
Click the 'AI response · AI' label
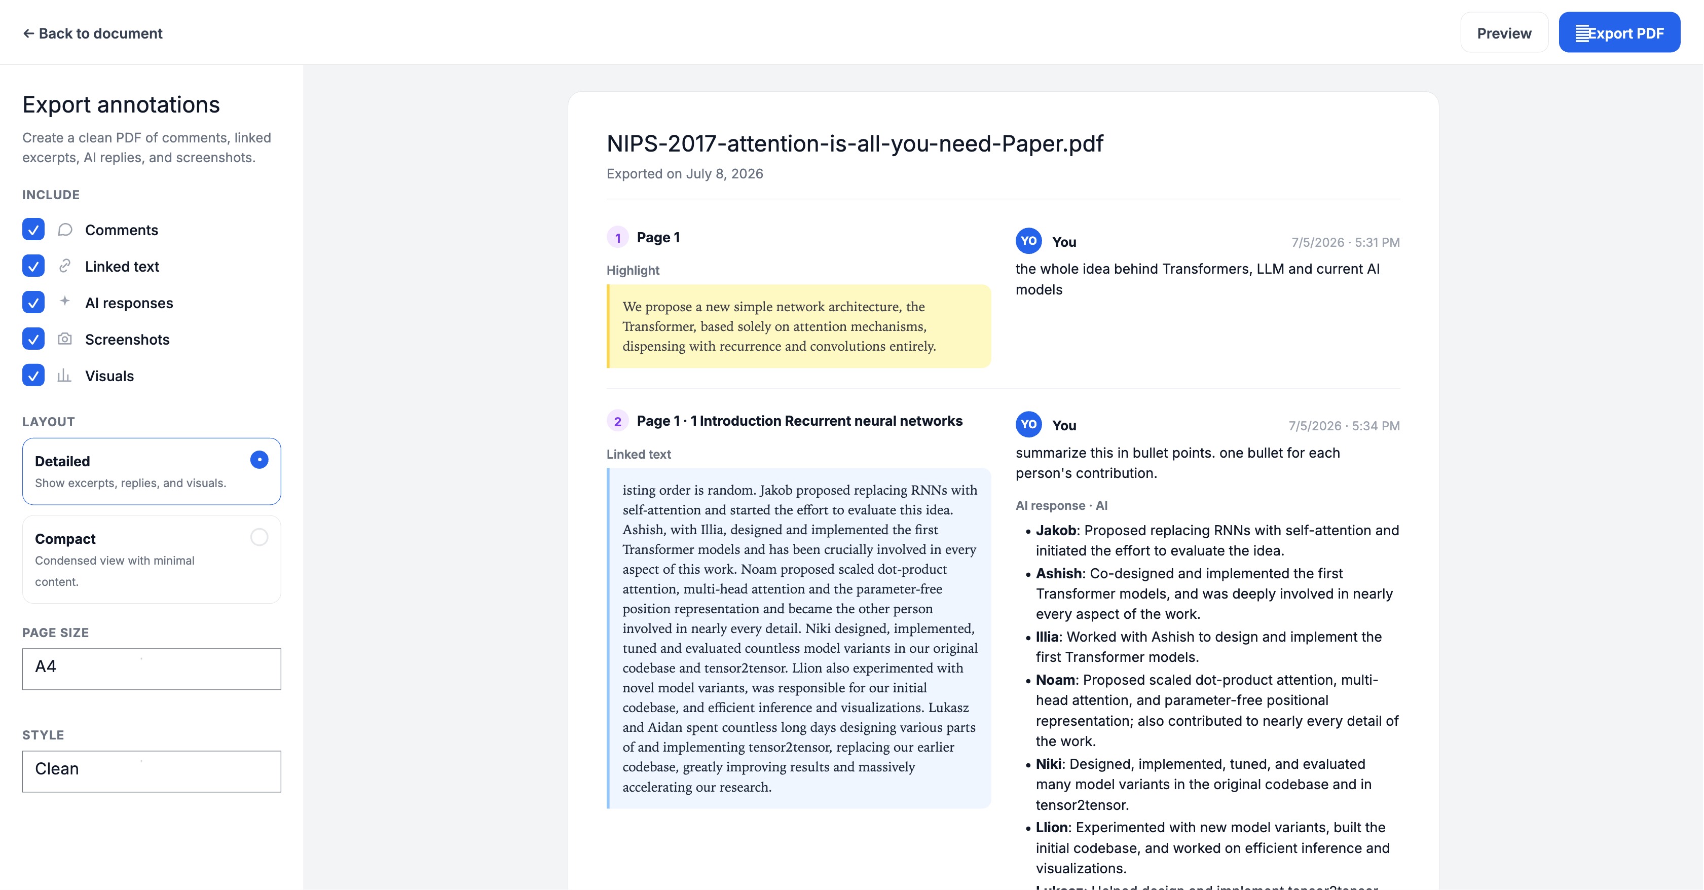(x=1061, y=505)
